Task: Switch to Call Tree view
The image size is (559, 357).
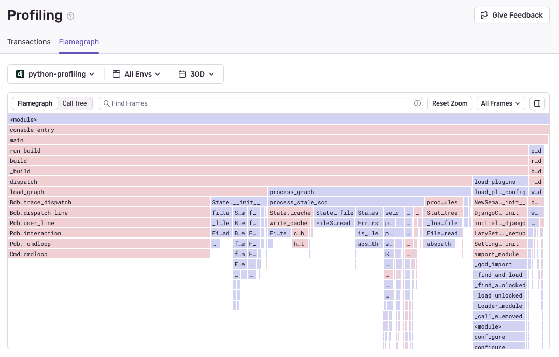Action: tap(75, 103)
